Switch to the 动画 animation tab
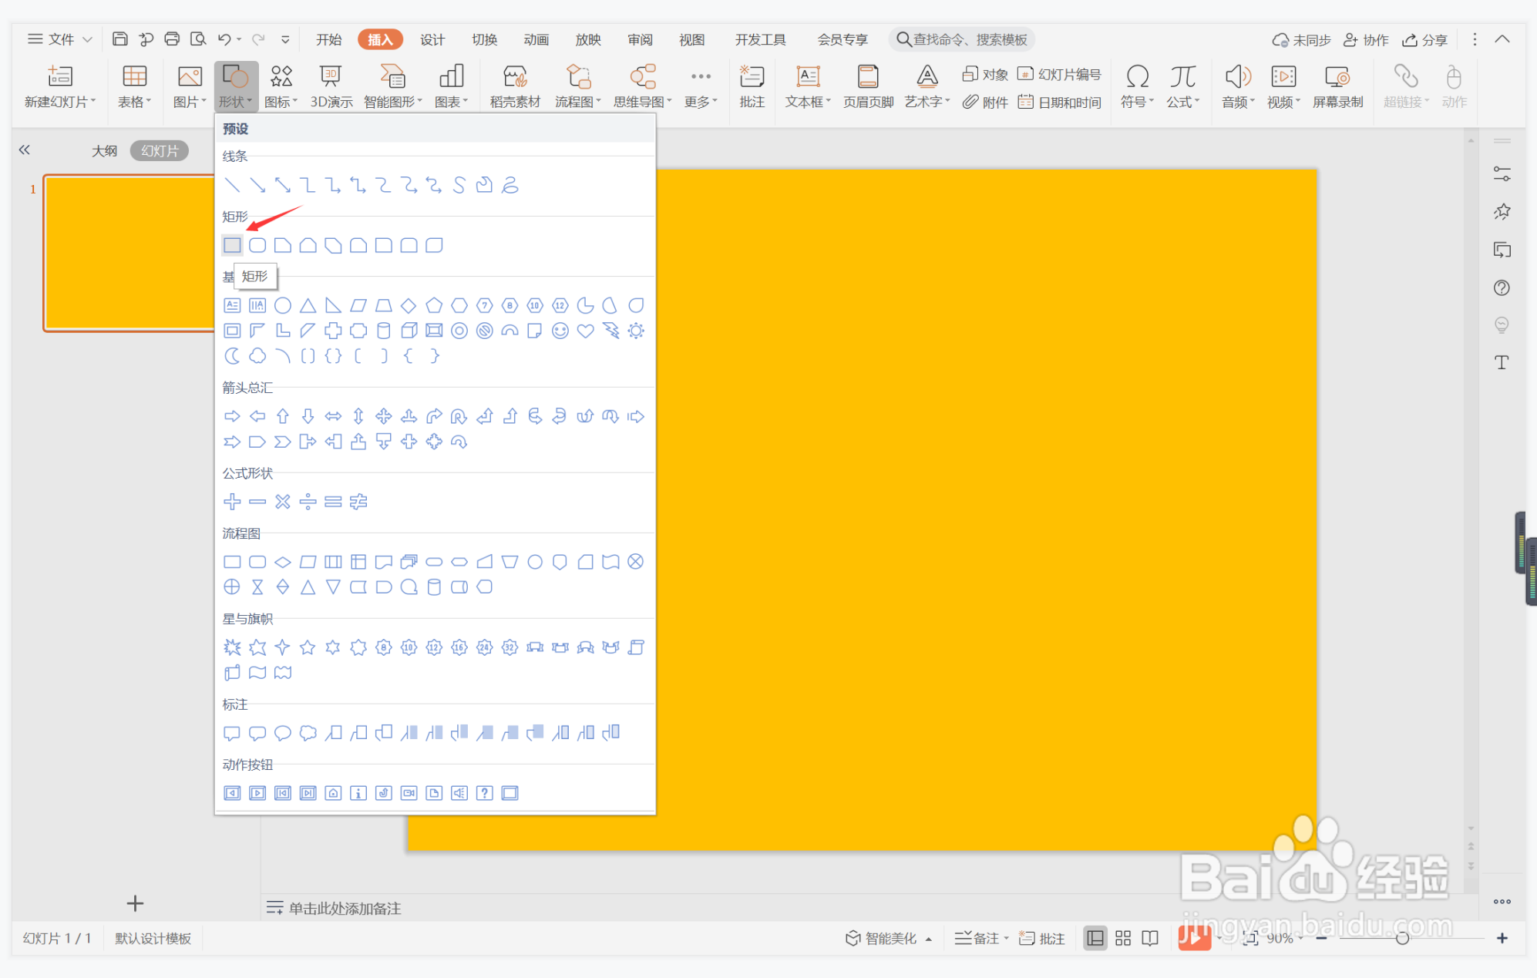 [x=536, y=39]
